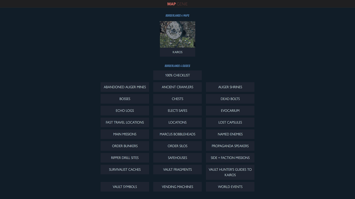355x199 pixels.
Task: View the ABANDONED AUGER MINES guide
Action: (x=125, y=87)
